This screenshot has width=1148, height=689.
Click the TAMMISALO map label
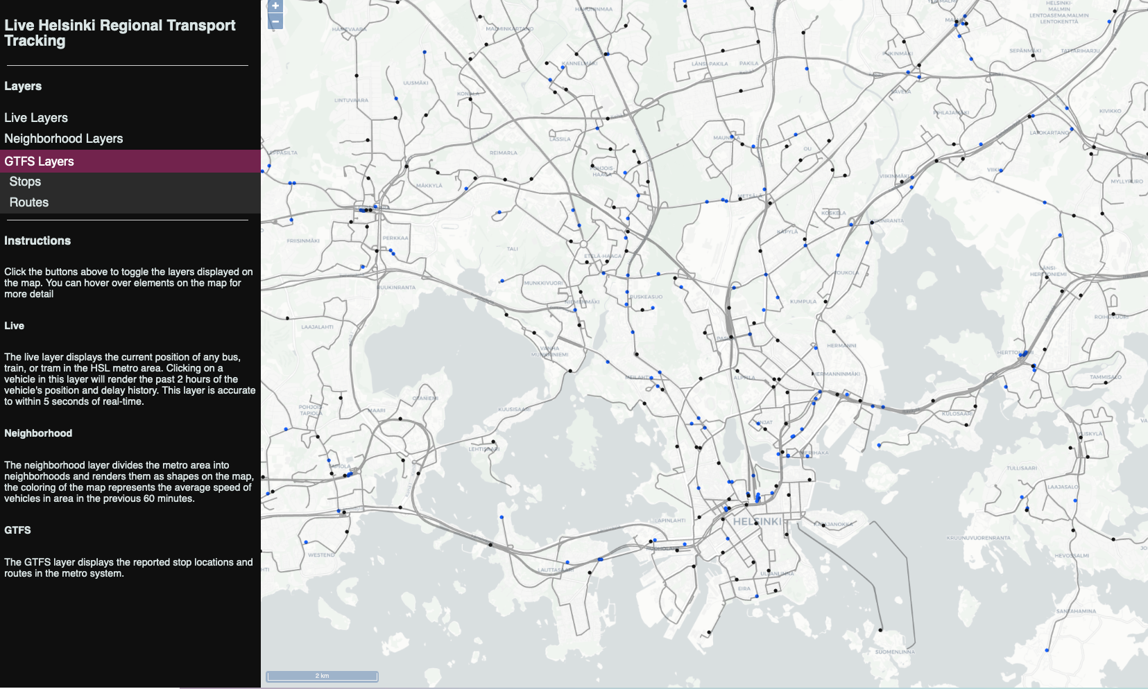coord(1106,377)
